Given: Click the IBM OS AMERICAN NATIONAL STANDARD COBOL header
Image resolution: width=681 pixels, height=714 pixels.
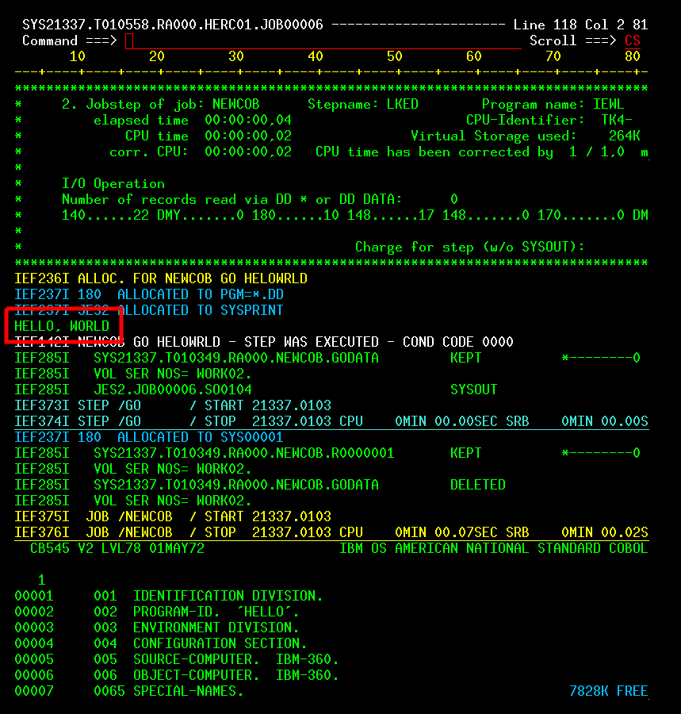Looking at the screenshot, I should pos(493,548).
